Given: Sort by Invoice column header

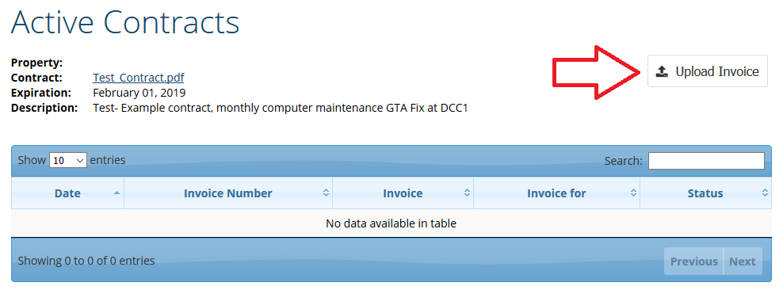Looking at the screenshot, I should (403, 193).
